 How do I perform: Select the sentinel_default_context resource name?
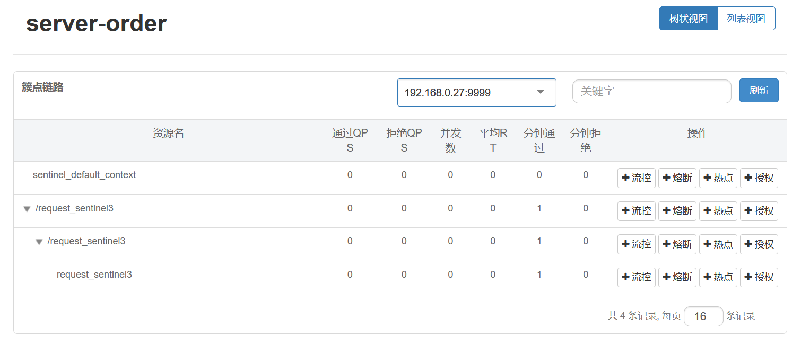click(84, 175)
